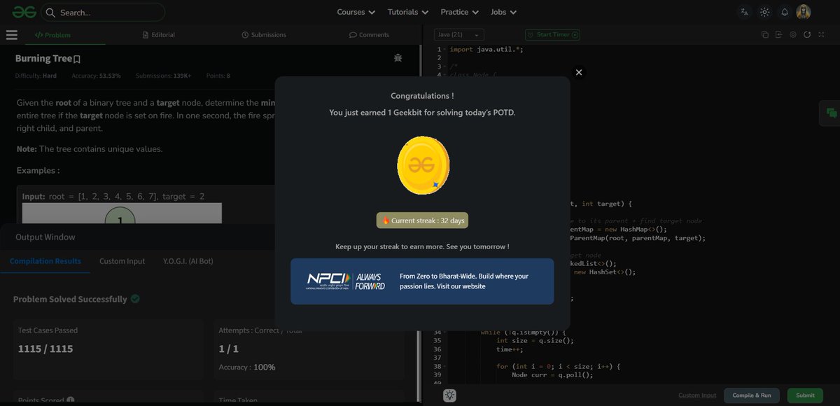
Task: Open the NPCI Always Forward banner ad
Action: pyautogui.click(x=422, y=281)
